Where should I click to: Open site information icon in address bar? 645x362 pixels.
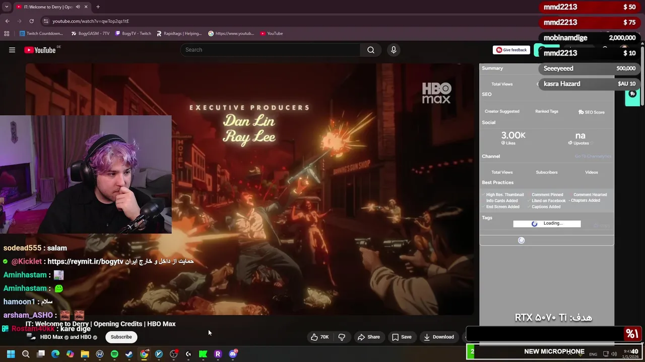46,21
